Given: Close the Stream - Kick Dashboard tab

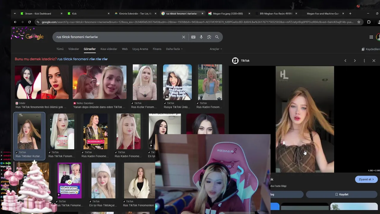Looking at the screenshot, I should coord(61,13).
